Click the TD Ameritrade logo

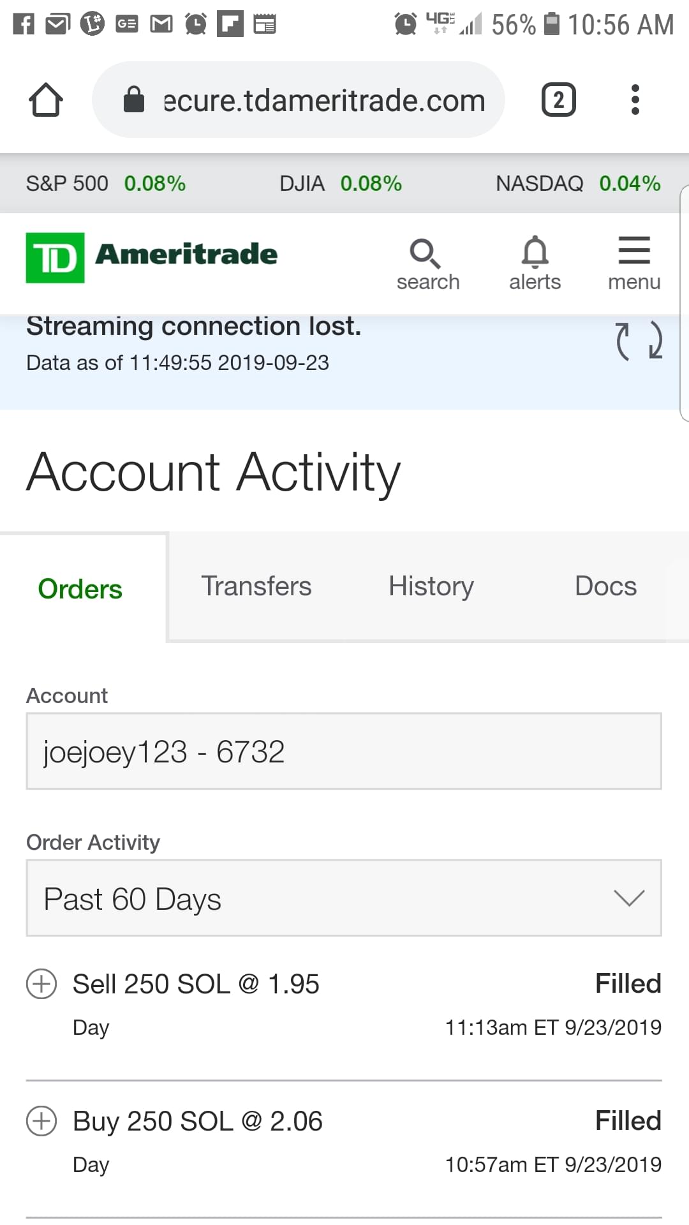(x=152, y=256)
